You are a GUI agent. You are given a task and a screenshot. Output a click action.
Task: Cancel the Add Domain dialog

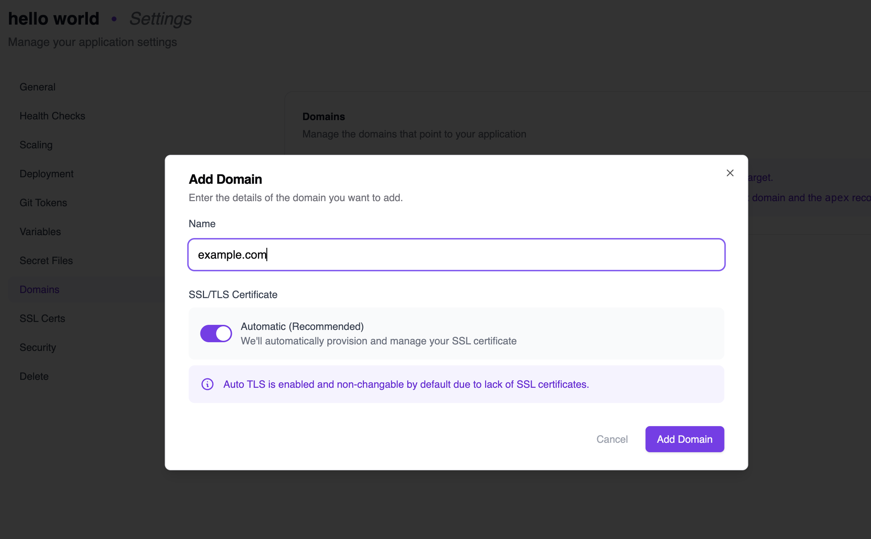(612, 439)
